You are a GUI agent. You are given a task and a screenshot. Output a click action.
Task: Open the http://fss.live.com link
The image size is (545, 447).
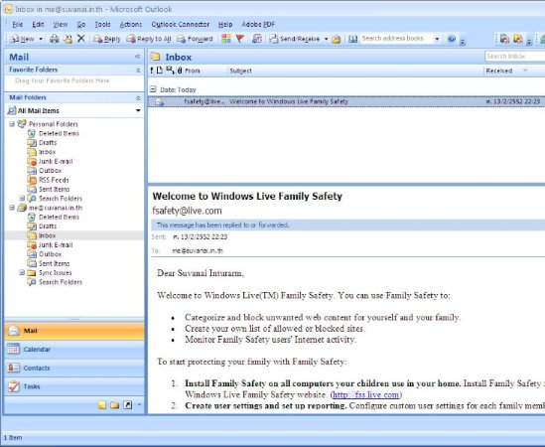[365, 394]
